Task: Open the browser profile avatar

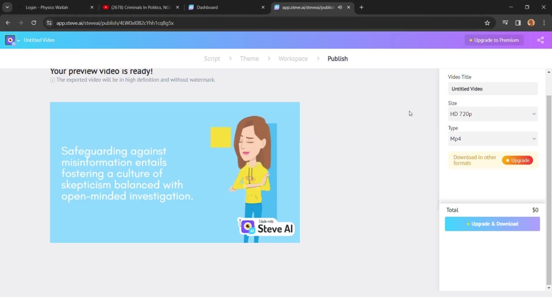Action: tap(531, 23)
